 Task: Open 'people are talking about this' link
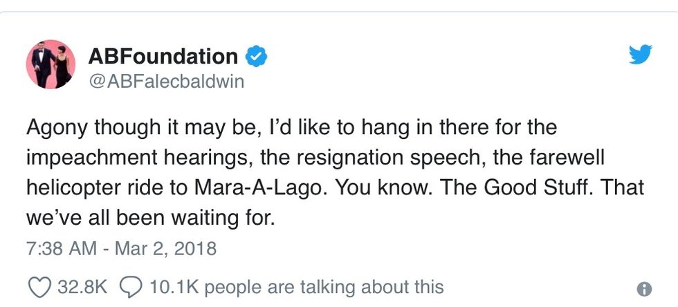[x=324, y=286]
